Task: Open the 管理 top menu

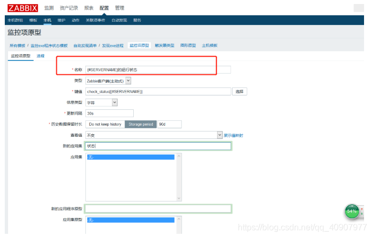Action: (119, 8)
